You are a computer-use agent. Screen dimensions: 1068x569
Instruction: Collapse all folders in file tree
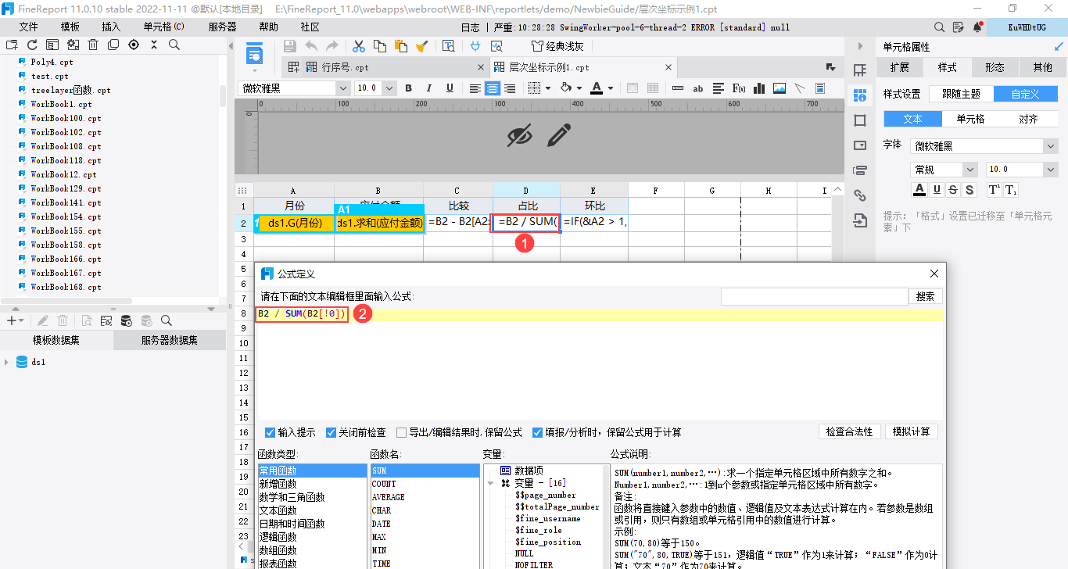(154, 45)
